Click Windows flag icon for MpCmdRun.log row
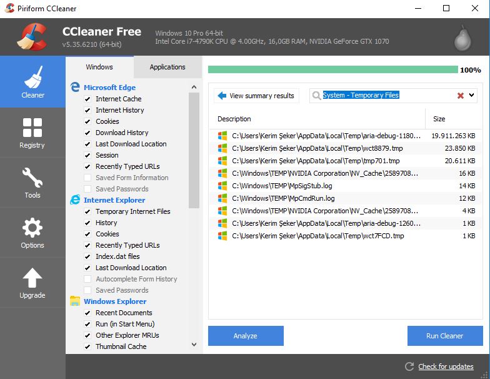This screenshot has width=490, height=379. click(x=222, y=198)
